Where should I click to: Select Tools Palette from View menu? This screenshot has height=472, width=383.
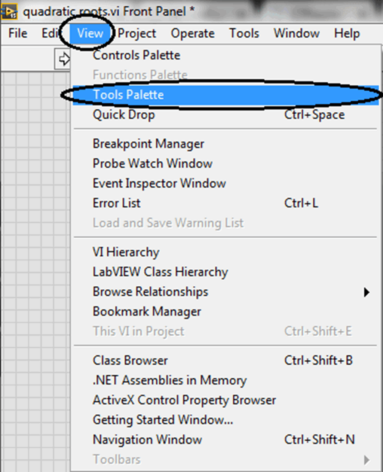tap(128, 95)
